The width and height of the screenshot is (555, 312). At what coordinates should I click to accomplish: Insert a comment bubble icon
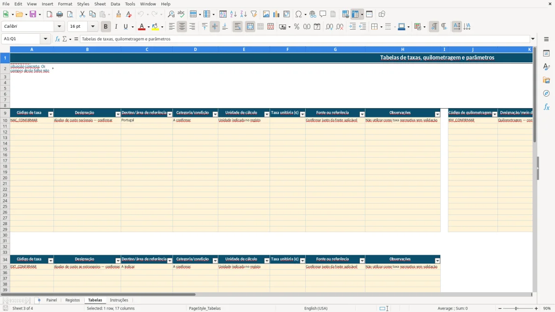(x=323, y=14)
